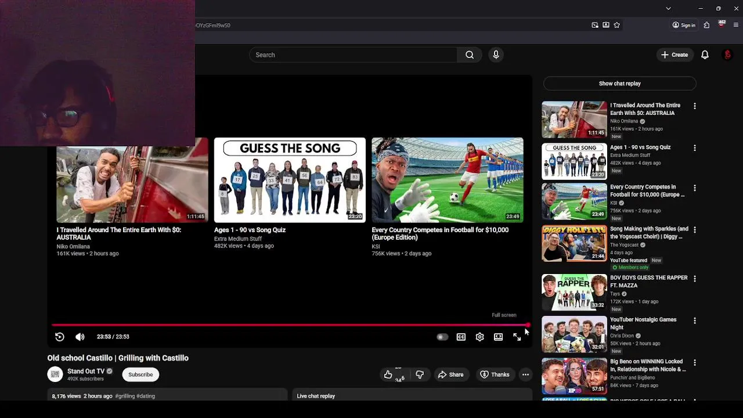Dislike the video with thumbs down
This screenshot has width=743, height=418.
pyautogui.click(x=420, y=374)
